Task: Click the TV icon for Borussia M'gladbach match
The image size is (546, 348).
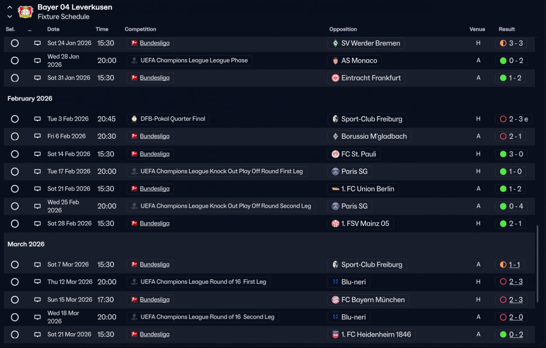Action: coord(38,136)
